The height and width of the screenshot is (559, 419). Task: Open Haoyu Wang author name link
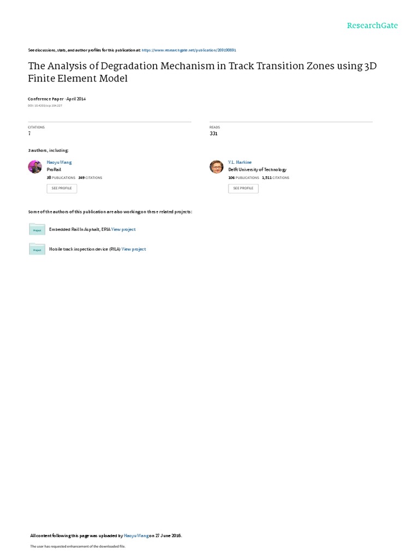click(x=59, y=162)
